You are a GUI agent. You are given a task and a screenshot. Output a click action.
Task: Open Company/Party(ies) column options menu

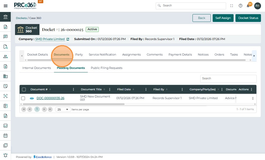(x=222, y=89)
